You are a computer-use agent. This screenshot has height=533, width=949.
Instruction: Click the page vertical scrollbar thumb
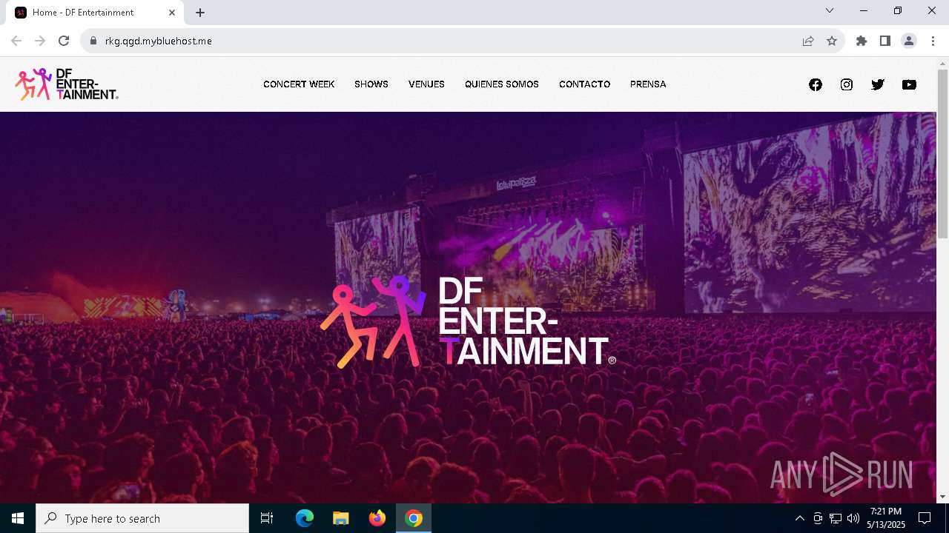(942, 154)
